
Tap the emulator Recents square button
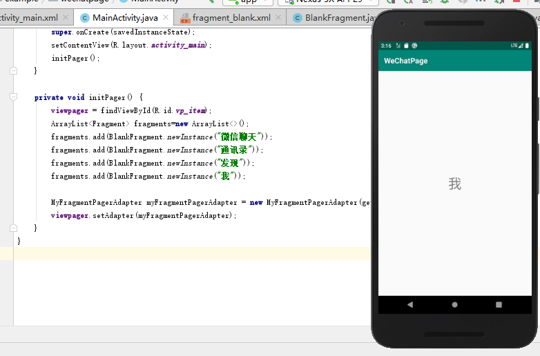(x=499, y=305)
